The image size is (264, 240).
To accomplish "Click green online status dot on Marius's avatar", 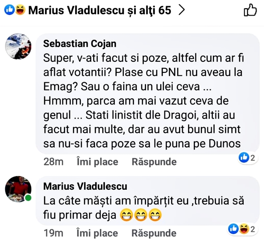I will click(x=28, y=198).
